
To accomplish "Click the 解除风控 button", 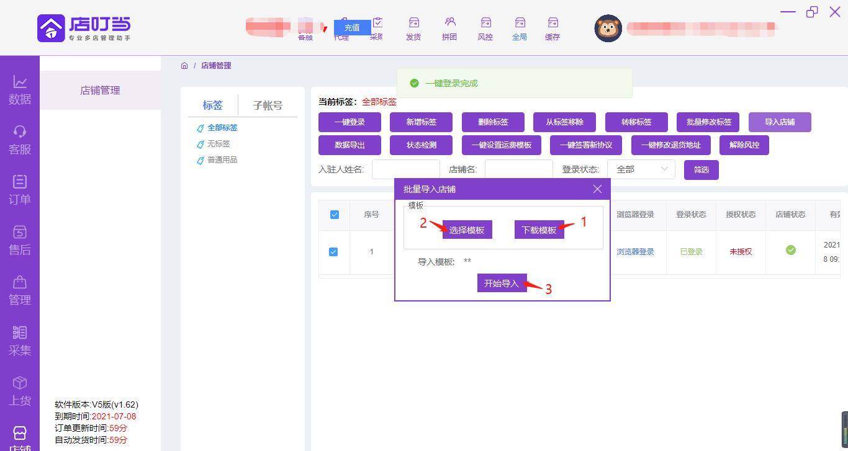I will pos(744,145).
